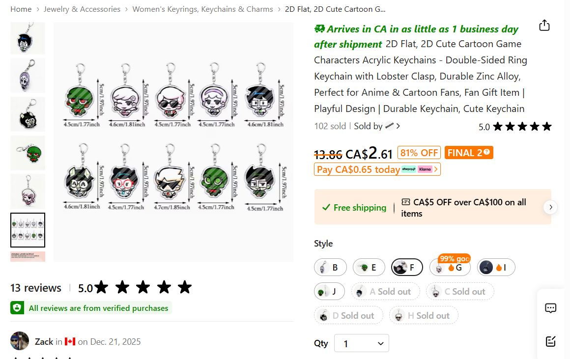Expand the Sold by seller chevron
Viewport: 570px width, 359px height.
(x=398, y=126)
